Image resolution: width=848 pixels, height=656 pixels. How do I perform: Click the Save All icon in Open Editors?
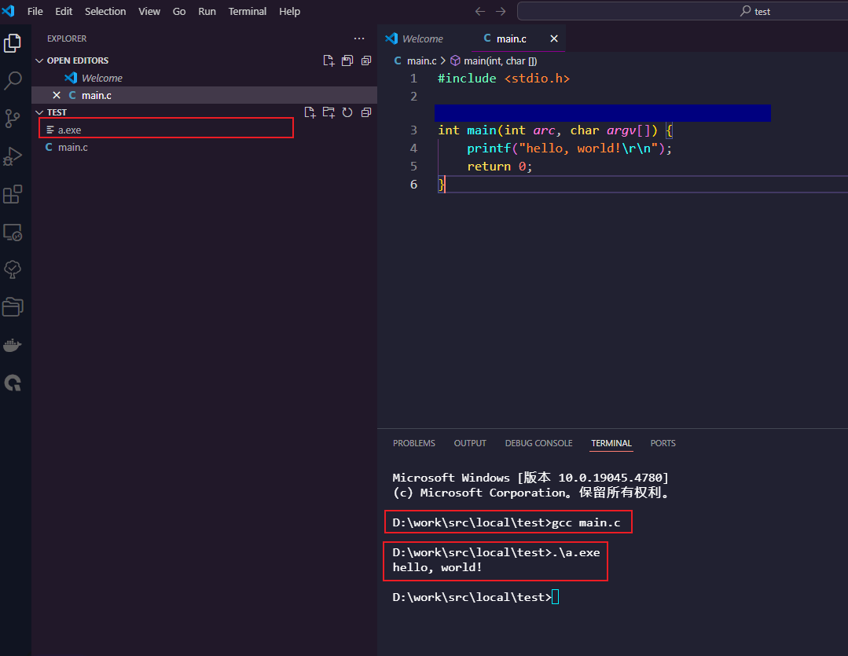(x=347, y=60)
